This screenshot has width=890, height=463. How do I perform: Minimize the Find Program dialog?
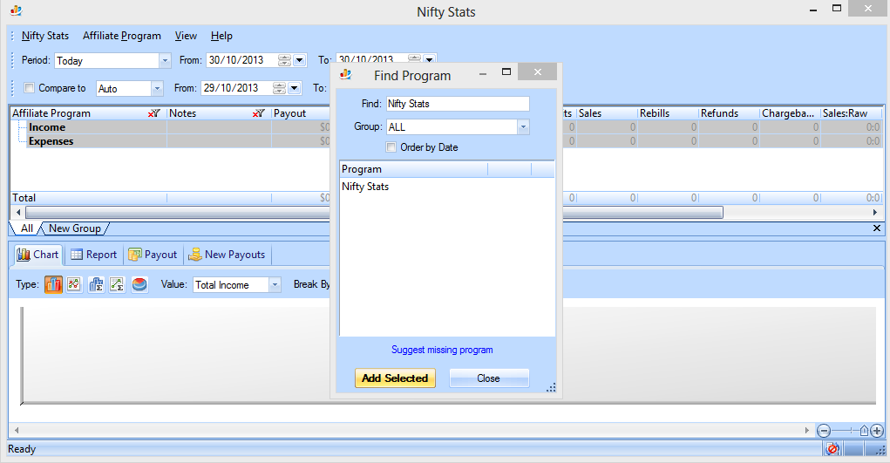pos(482,74)
